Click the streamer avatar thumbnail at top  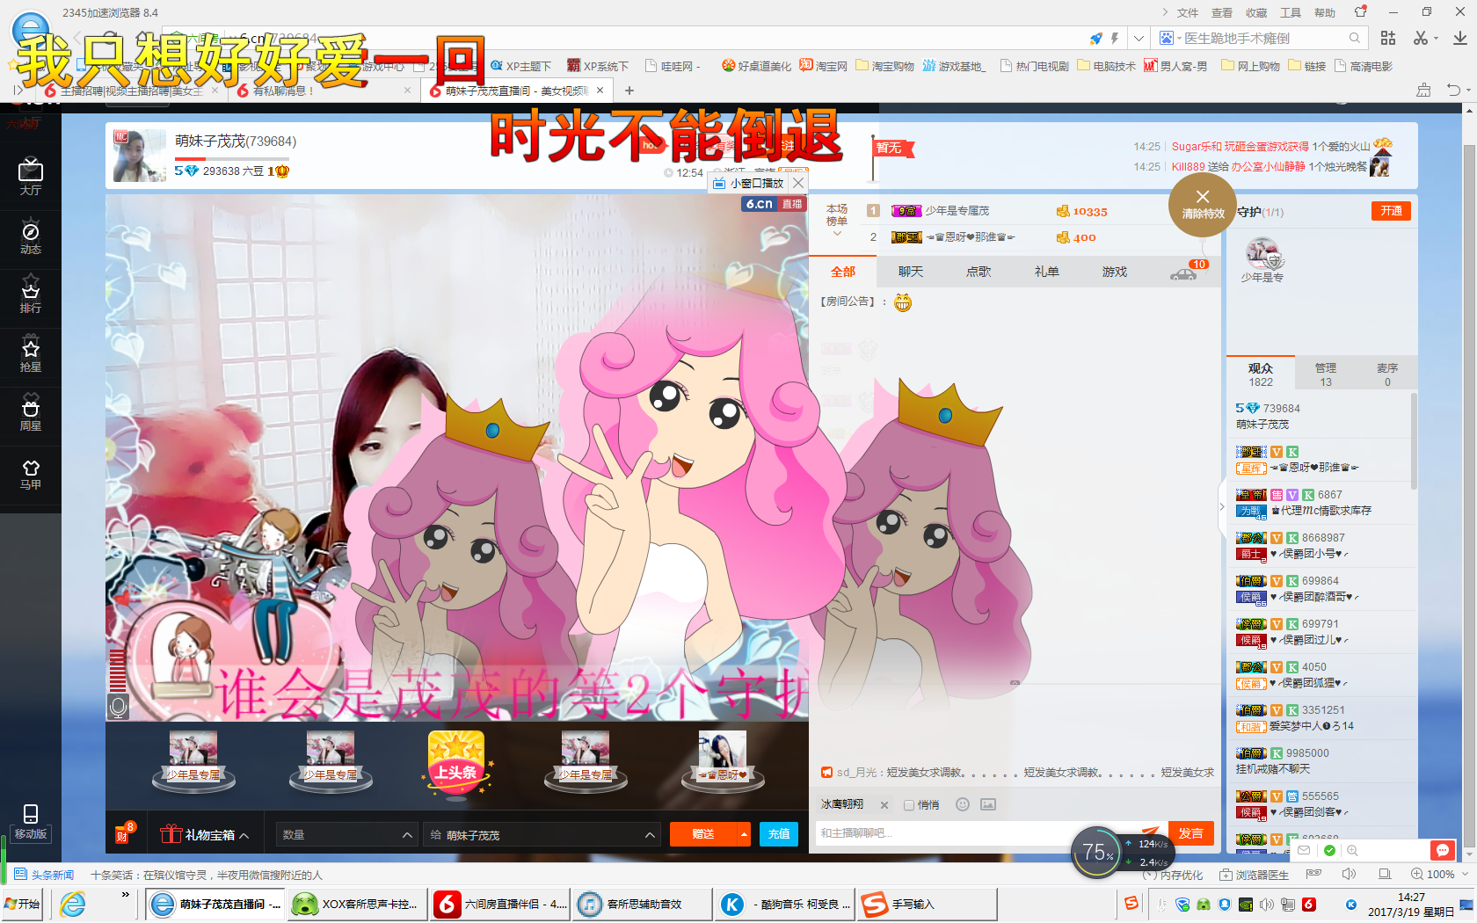[x=139, y=156]
